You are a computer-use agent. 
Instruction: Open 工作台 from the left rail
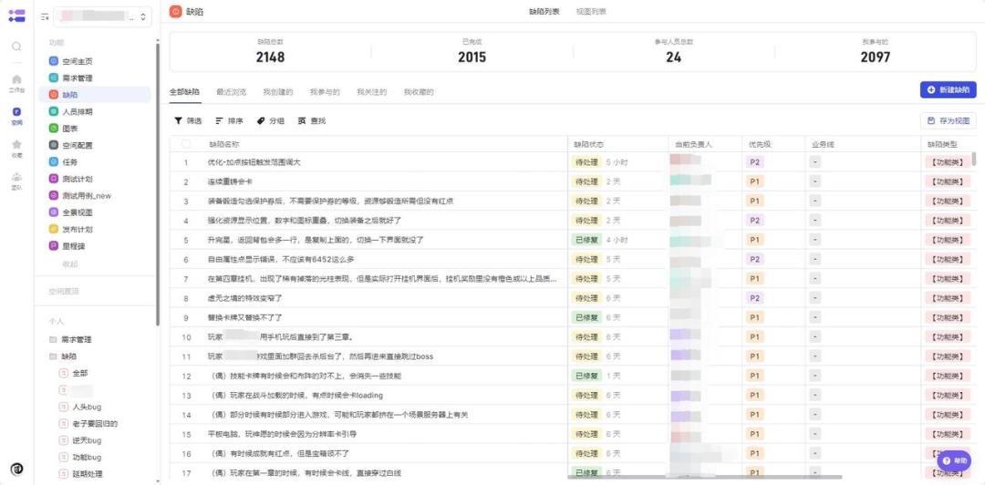click(x=16, y=83)
